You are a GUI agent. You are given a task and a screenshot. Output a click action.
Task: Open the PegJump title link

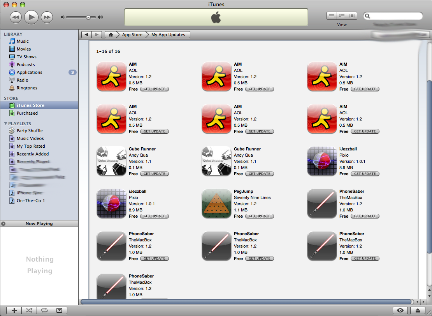point(244,191)
